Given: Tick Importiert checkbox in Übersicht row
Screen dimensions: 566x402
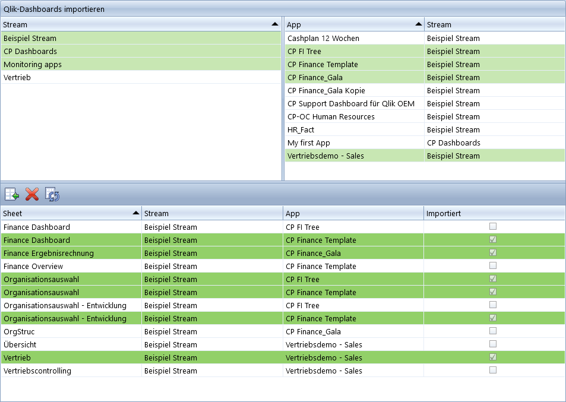Looking at the screenshot, I should pos(493,344).
